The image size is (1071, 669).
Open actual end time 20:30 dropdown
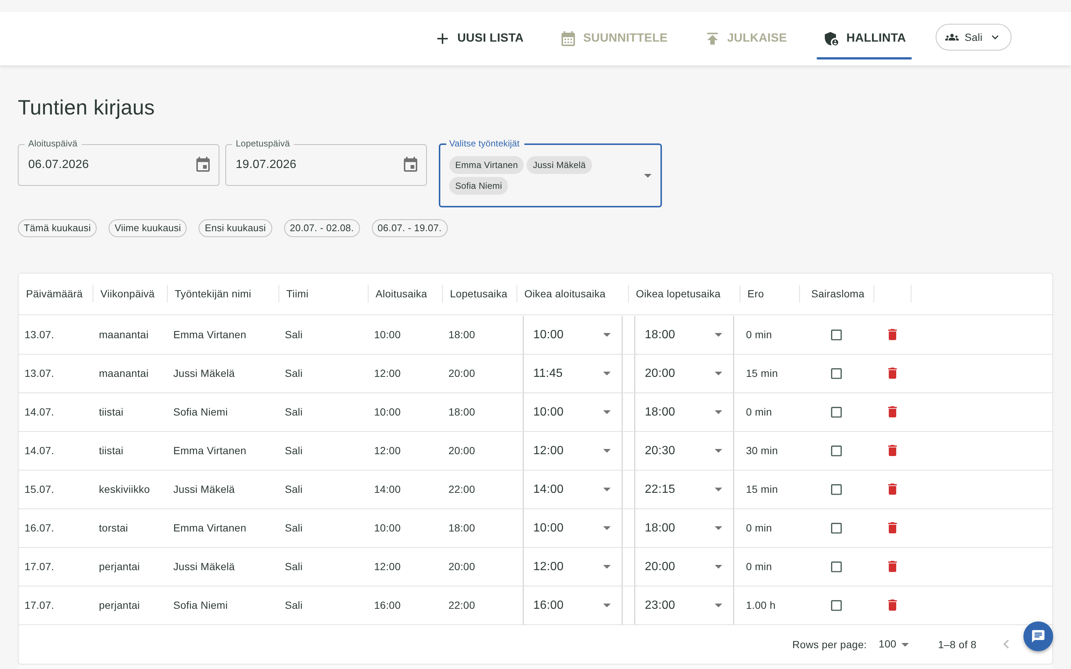(x=684, y=450)
